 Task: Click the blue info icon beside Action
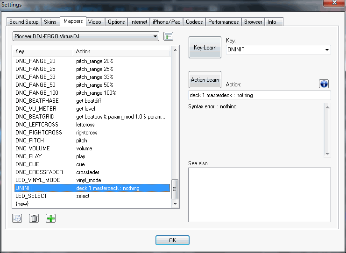click(x=324, y=84)
